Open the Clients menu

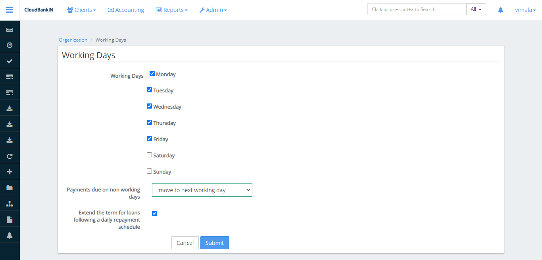coord(81,10)
